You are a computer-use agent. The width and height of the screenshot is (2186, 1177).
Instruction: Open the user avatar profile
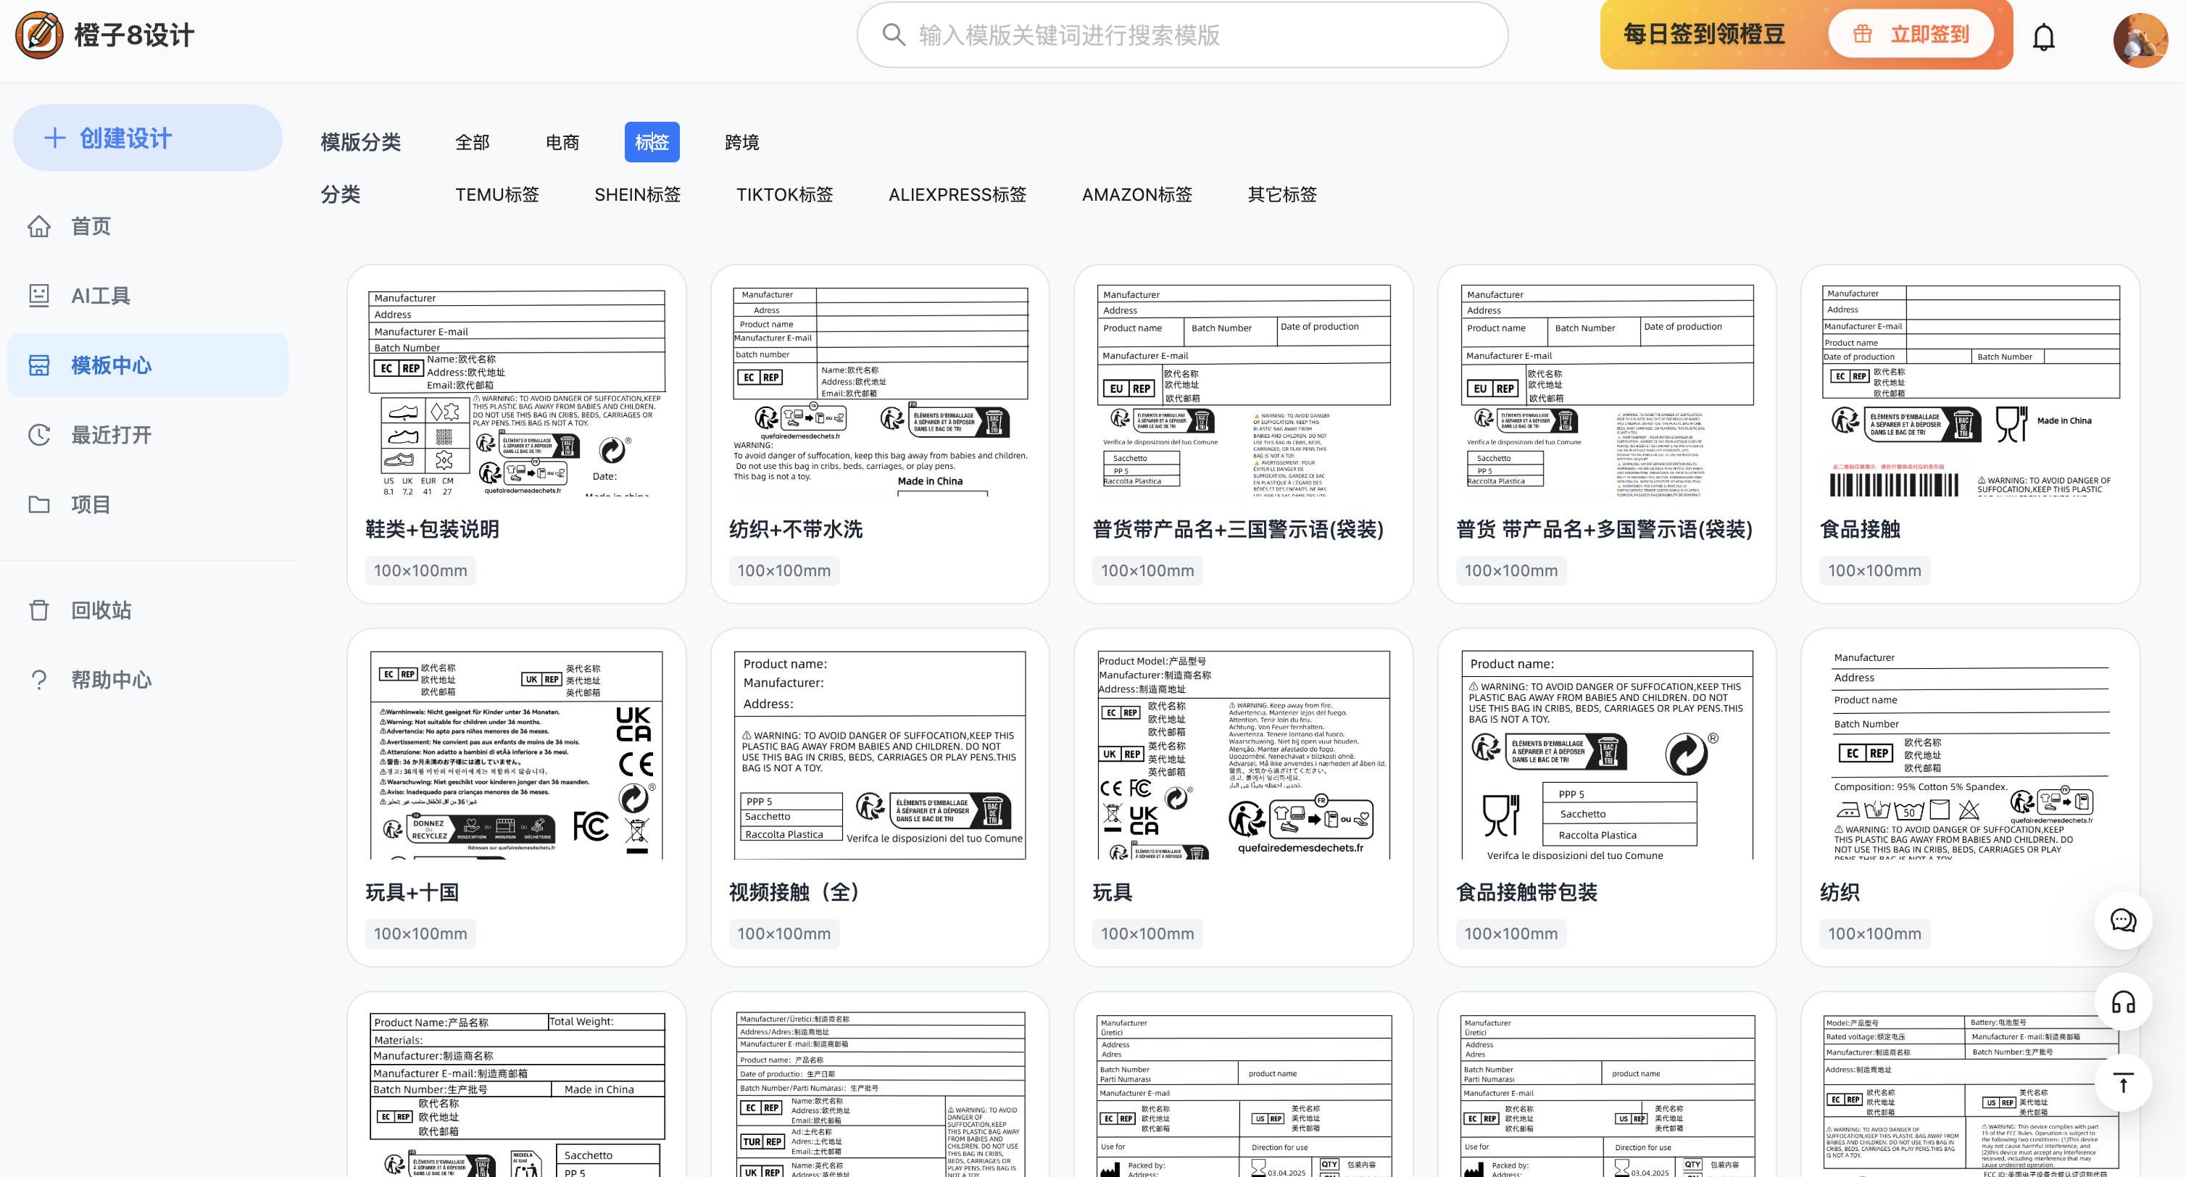[2140, 39]
